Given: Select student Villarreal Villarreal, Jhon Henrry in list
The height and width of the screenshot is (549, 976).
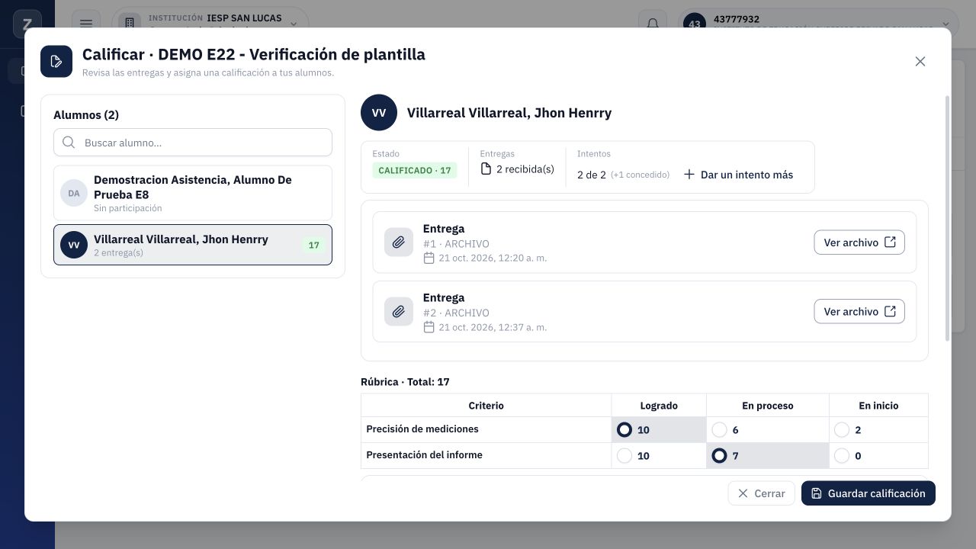Looking at the screenshot, I should [x=193, y=245].
